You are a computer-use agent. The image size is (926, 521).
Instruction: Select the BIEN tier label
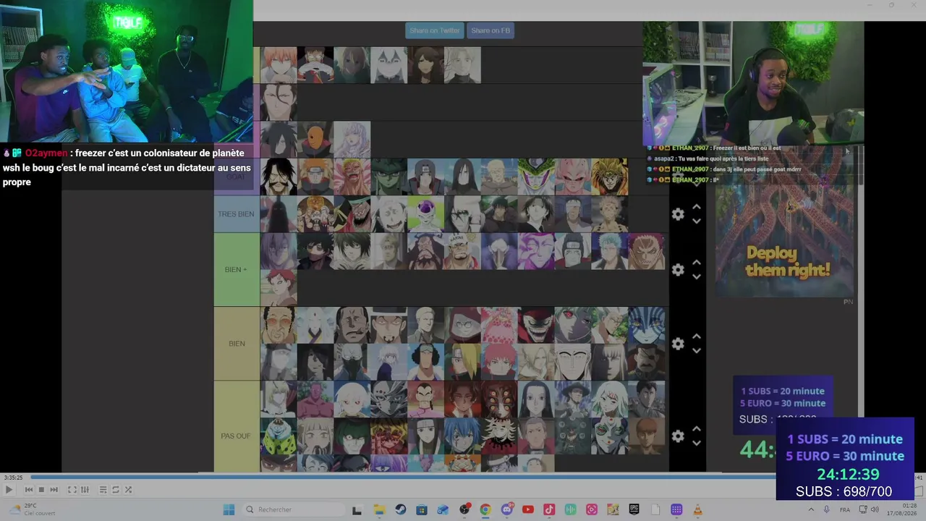(237, 344)
